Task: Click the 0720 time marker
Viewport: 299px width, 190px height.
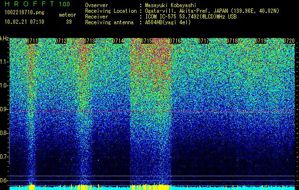Action: tap(289, 41)
